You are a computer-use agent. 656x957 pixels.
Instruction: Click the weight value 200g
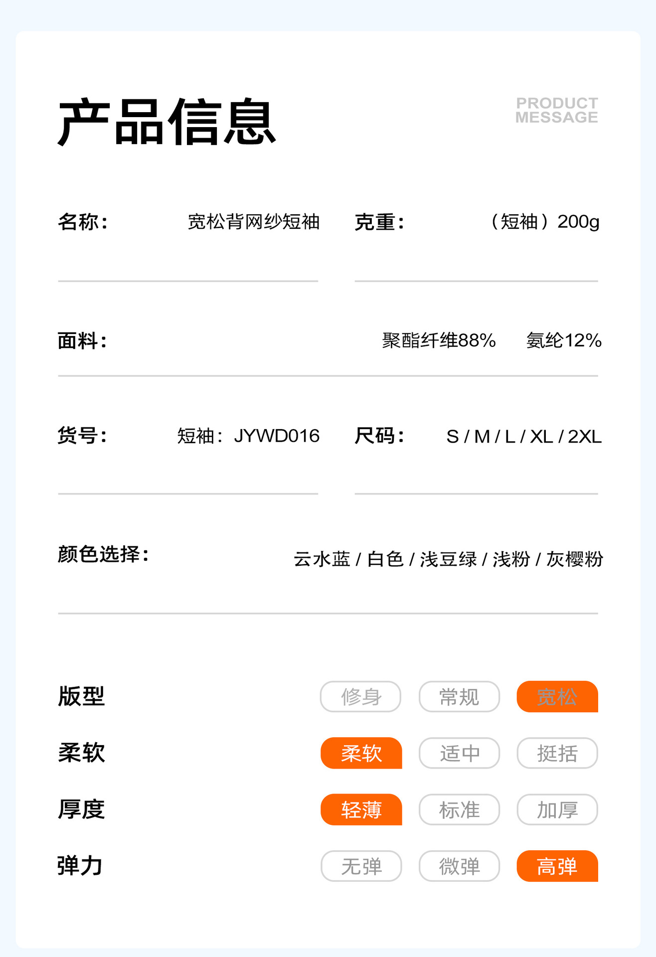(578, 222)
